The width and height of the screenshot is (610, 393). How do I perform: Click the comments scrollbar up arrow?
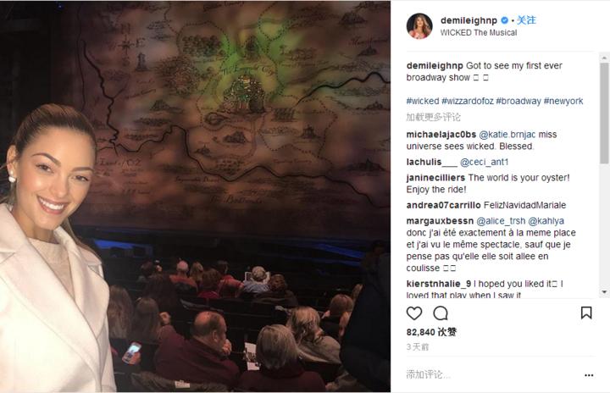coord(604,58)
